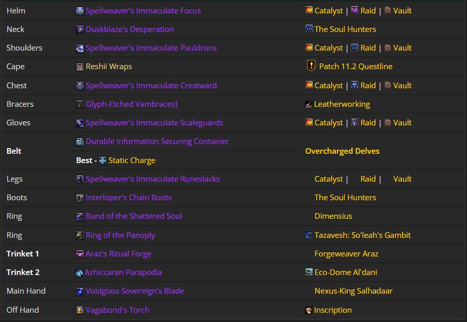Open the Band of the Shattered Soul link

[134, 216]
